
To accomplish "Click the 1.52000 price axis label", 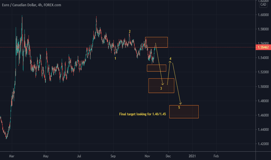I will [x=263, y=72].
